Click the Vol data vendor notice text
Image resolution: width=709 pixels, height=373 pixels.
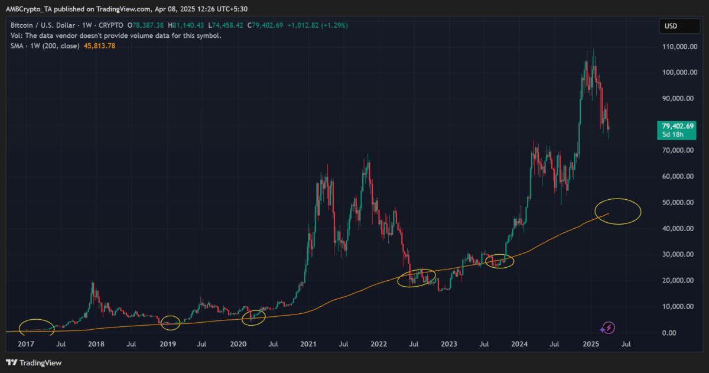click(x=116, y=35)
